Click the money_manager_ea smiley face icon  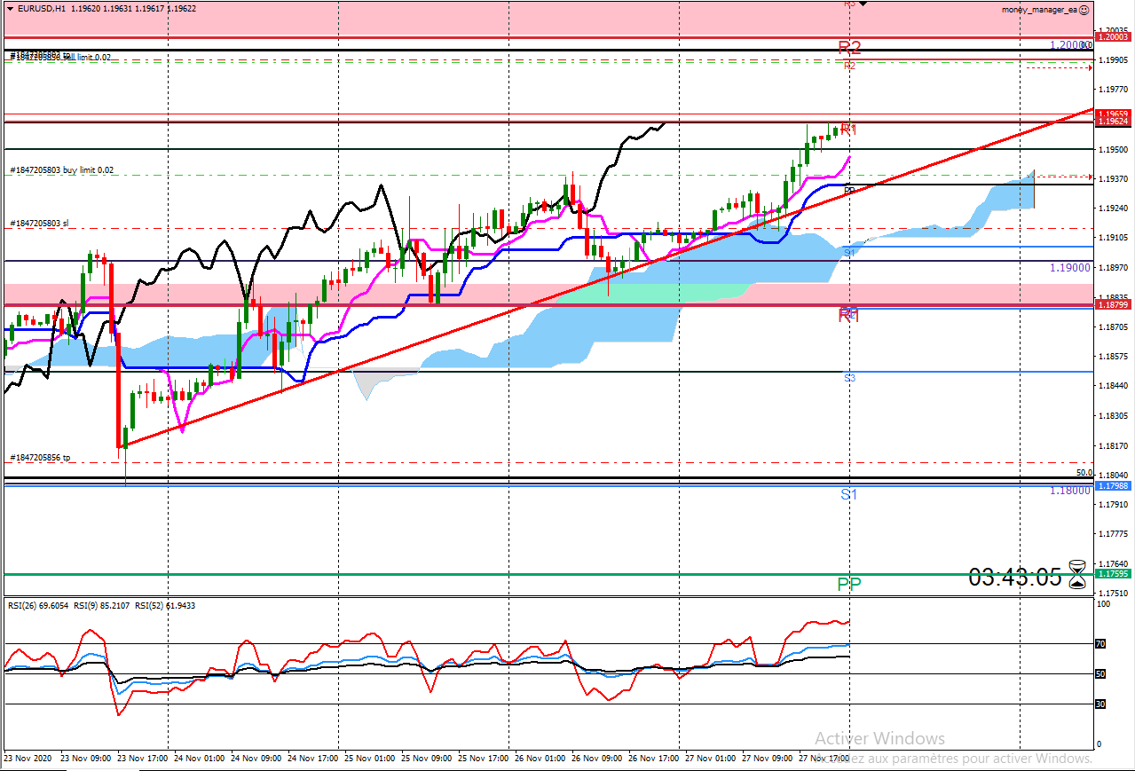[x=1084, y=9]
